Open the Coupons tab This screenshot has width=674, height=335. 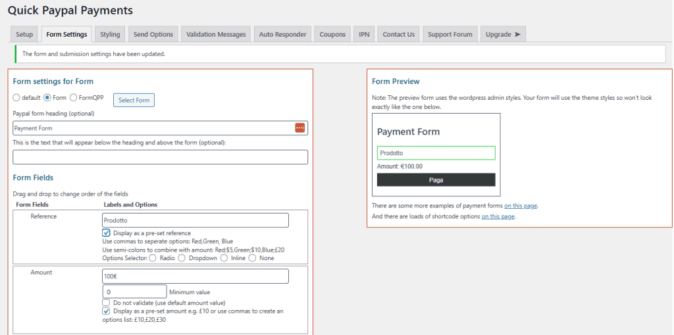pos(332,34)
